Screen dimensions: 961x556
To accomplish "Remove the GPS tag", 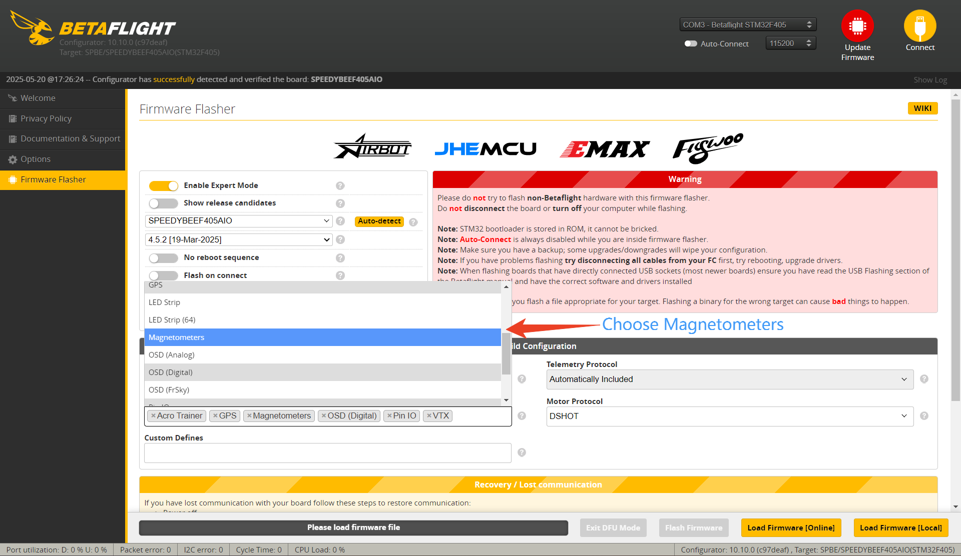I will 215,415.
